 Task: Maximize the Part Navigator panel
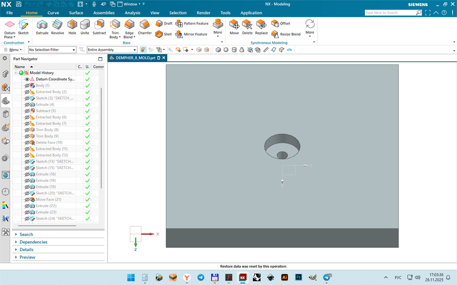click(100, 59)
